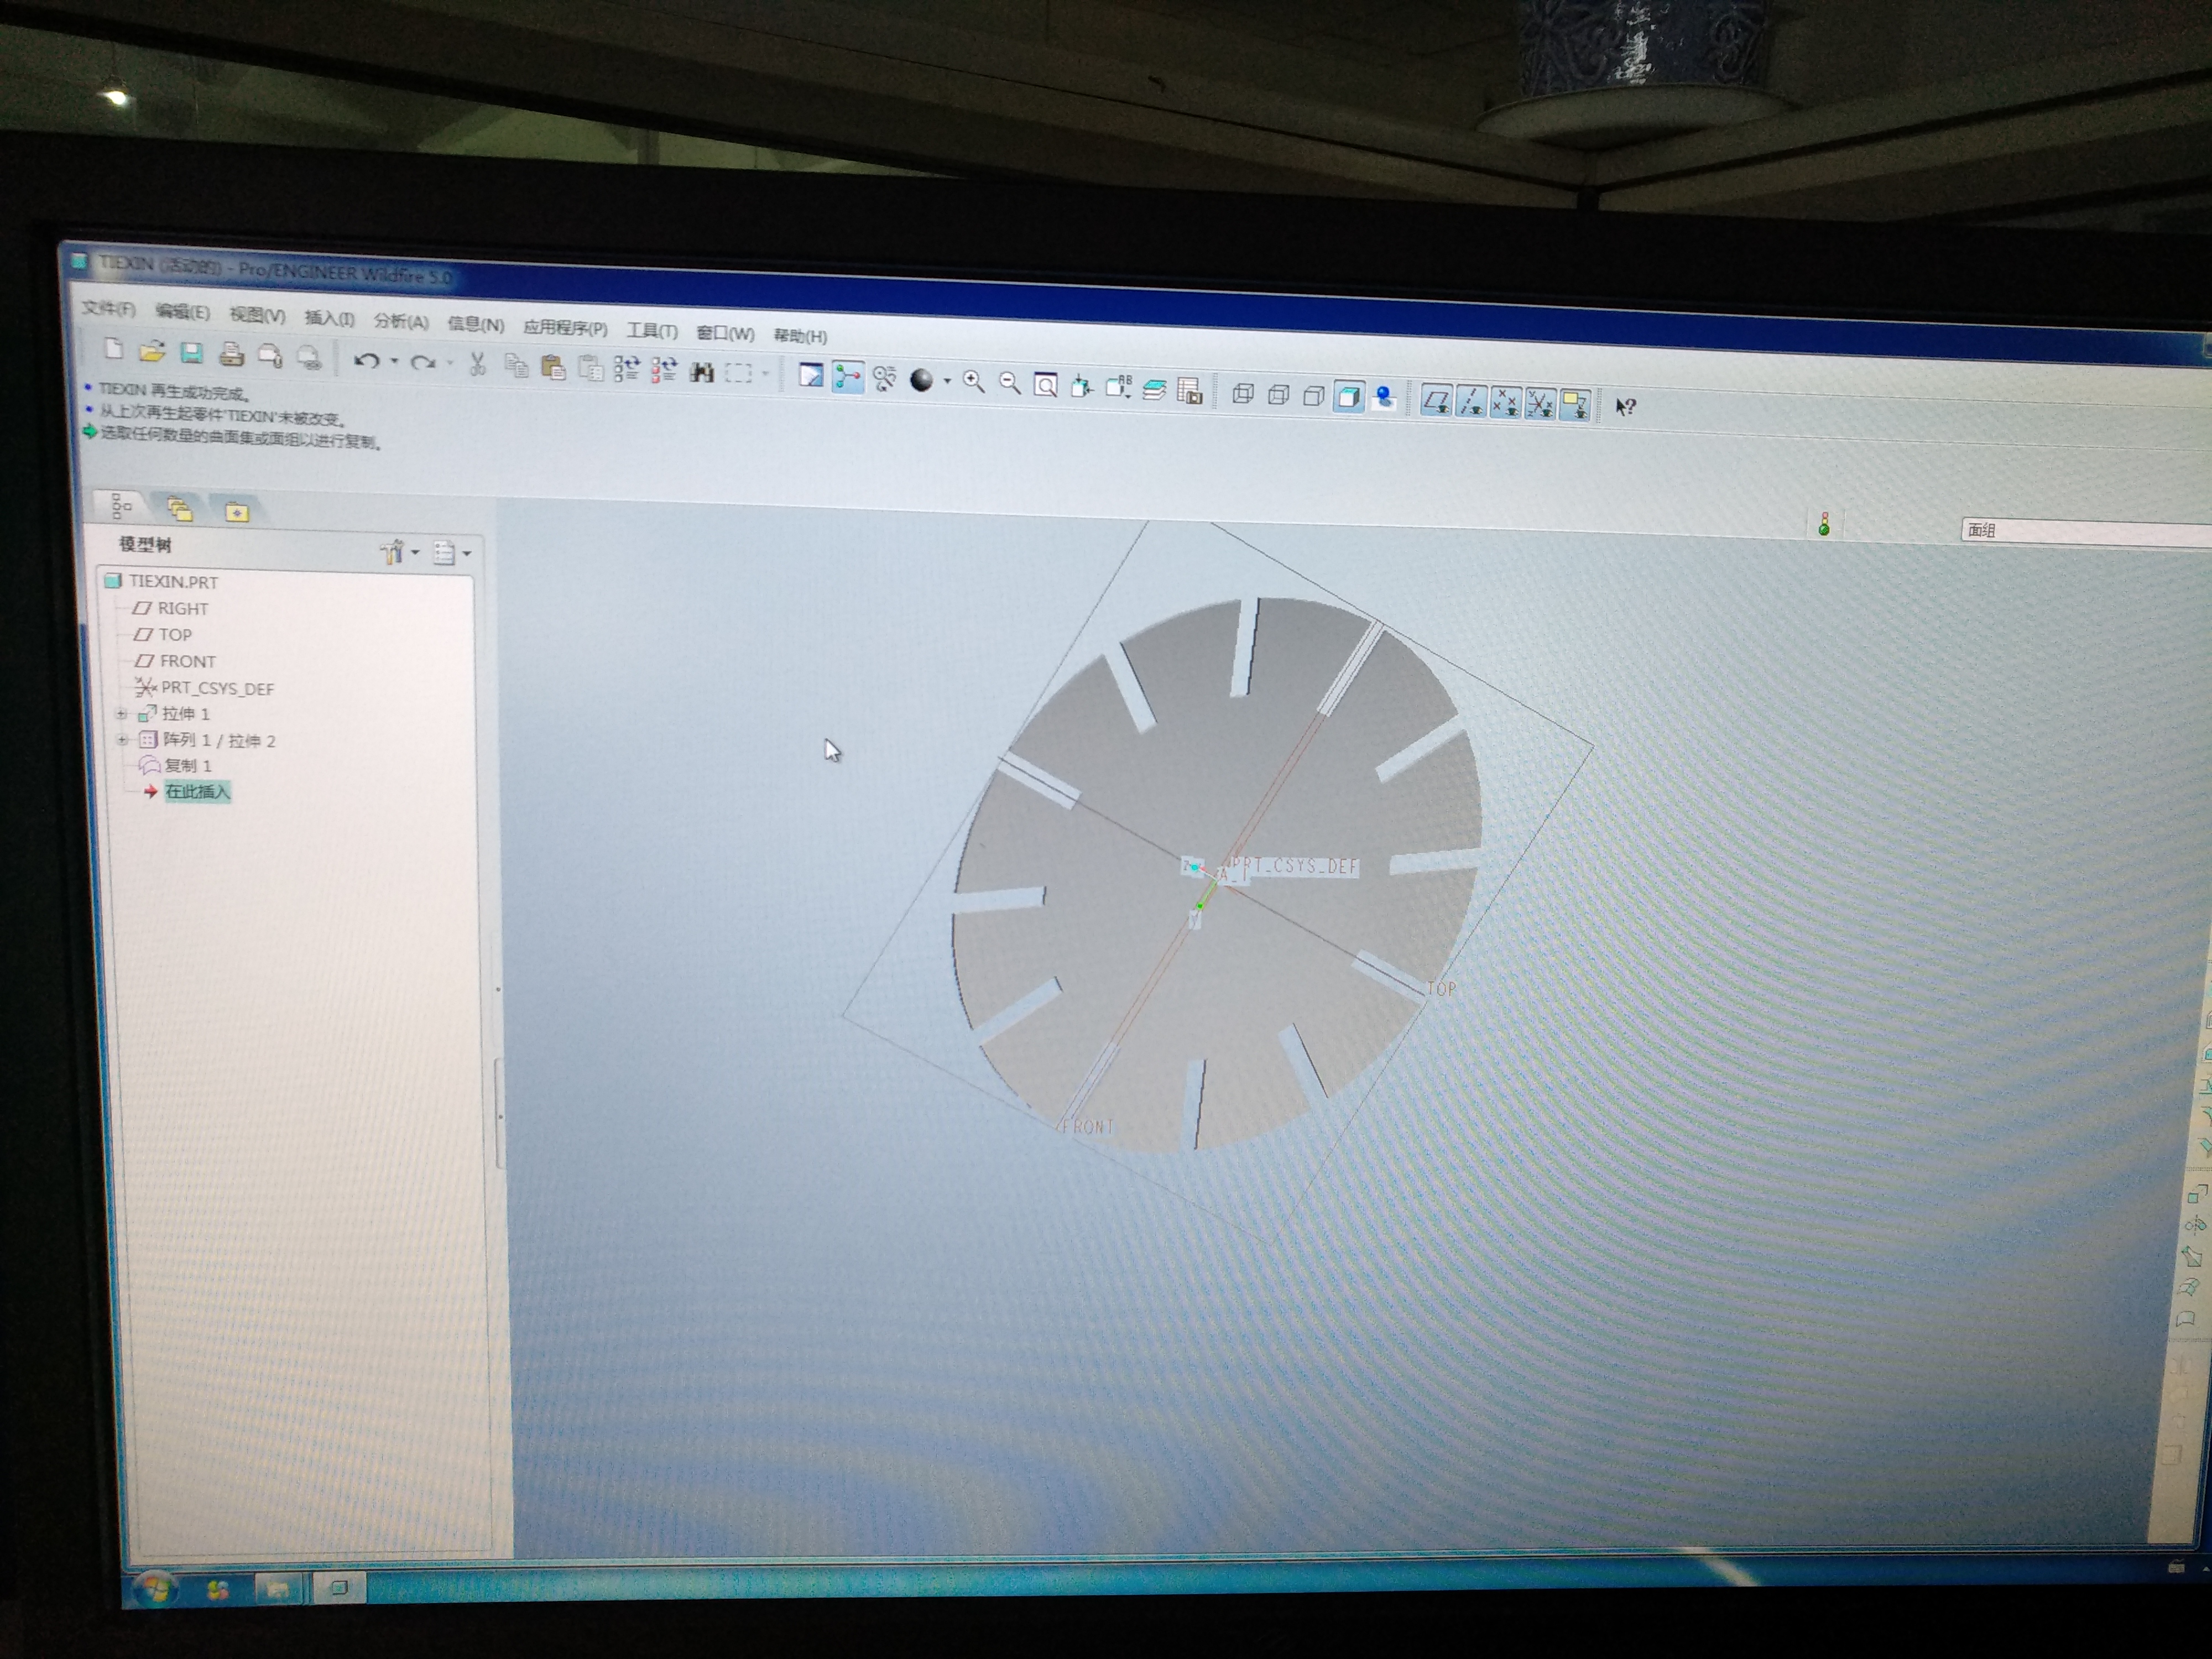The width and height of the screenshot is (2212, 1659).
Task: Select the Wireframe display icon
Action: tap(1243, 393)
